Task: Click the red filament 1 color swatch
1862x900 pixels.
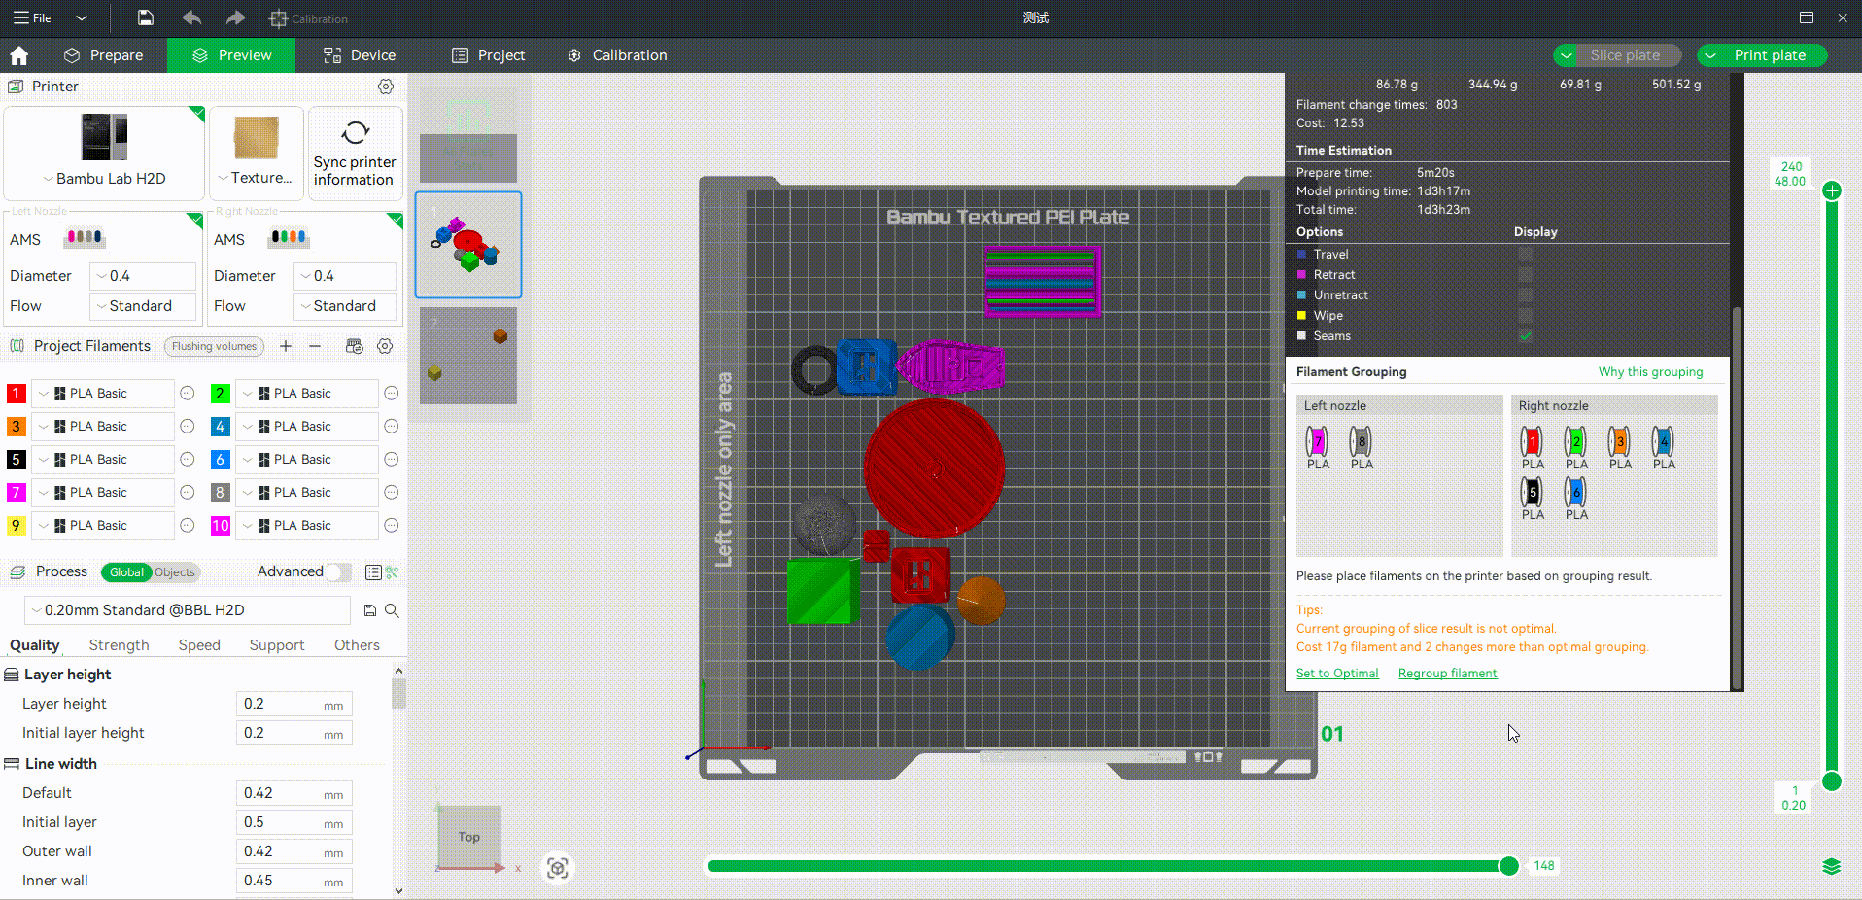Action: [x=17, y=394]
